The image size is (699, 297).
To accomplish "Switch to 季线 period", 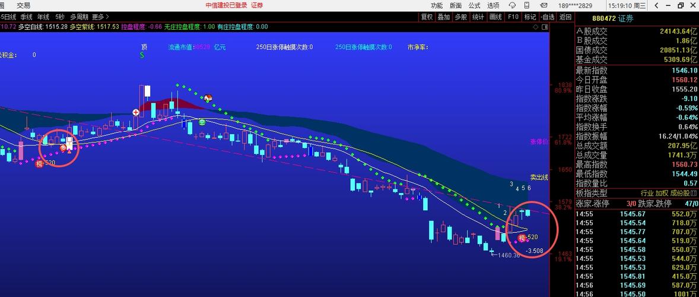I will (26, 17).
